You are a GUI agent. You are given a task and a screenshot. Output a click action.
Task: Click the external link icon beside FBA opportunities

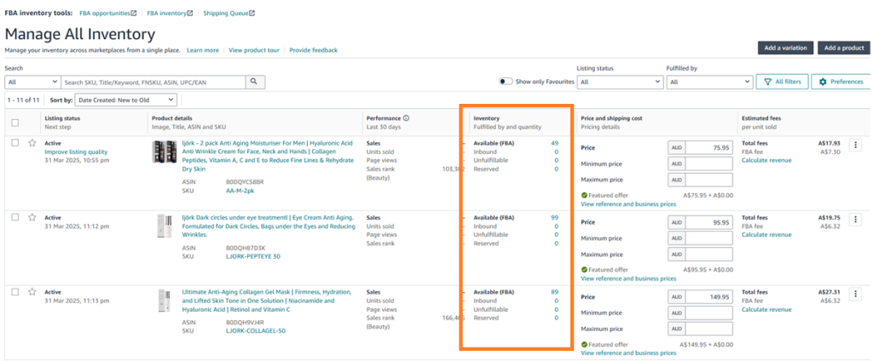click(x=134, y=12)
